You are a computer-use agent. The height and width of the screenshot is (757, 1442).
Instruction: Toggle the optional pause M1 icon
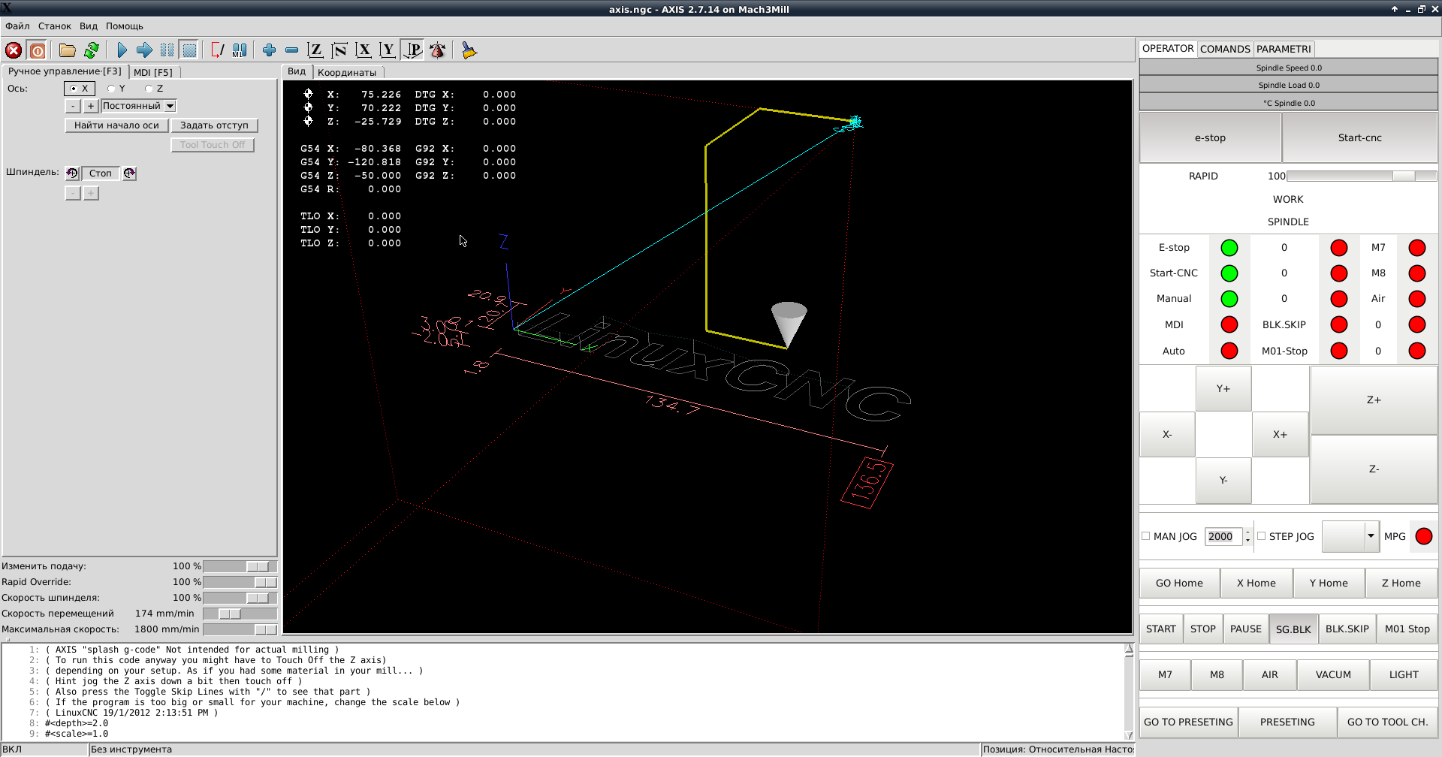pos(240,50)
